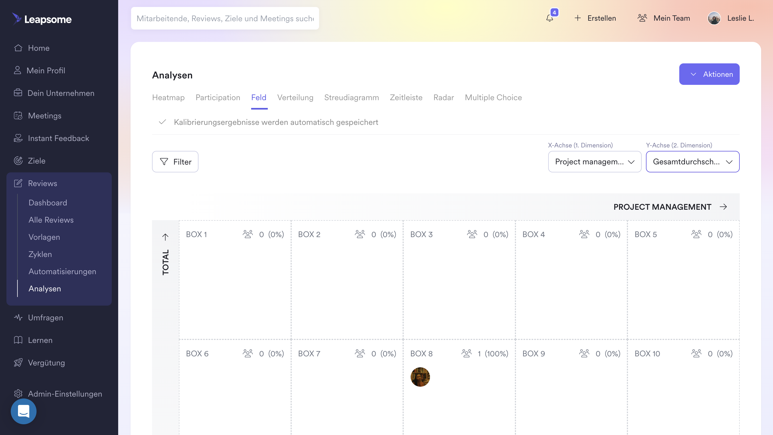The width and height of the screenshot is (773, 435).
Task: Click the people icon in BOX 8
Action: (x=467, y=353)
